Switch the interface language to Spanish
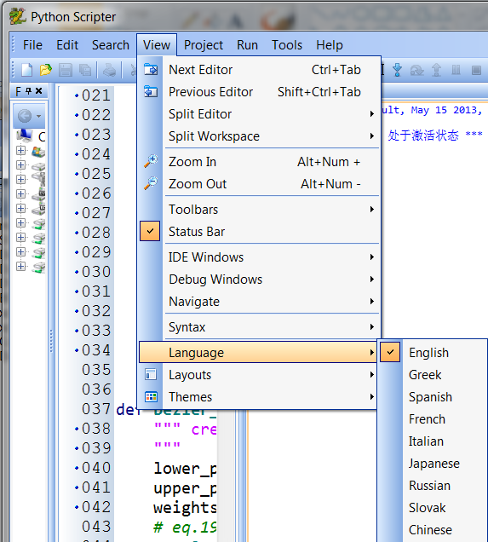This screenshot has height=542, width=488. (433, 397)
